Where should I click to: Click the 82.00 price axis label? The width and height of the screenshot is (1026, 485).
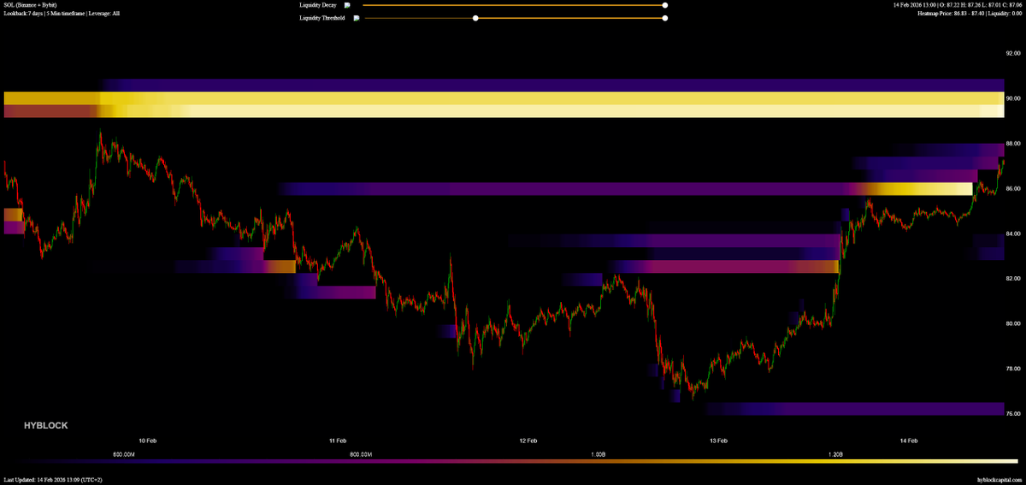(x=1015, y=279)
